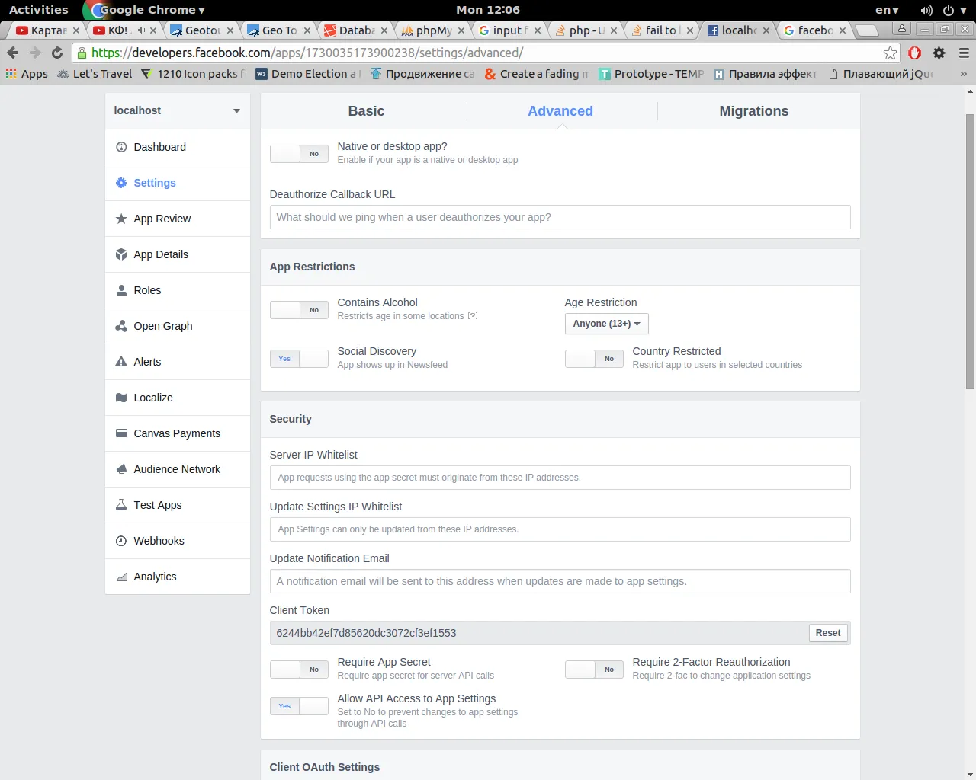Click the Update Notification Email field
Viewport: 976px width, 780px height.
[x=560, y=581]
